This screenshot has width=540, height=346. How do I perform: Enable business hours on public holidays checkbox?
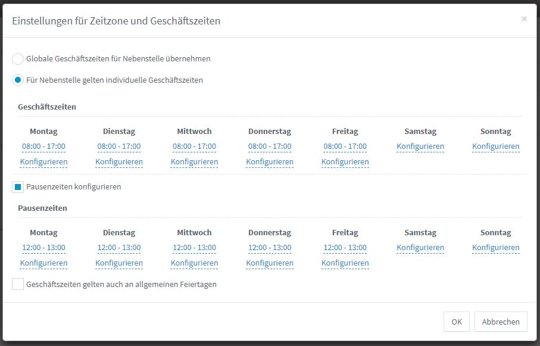pos(18,285)
